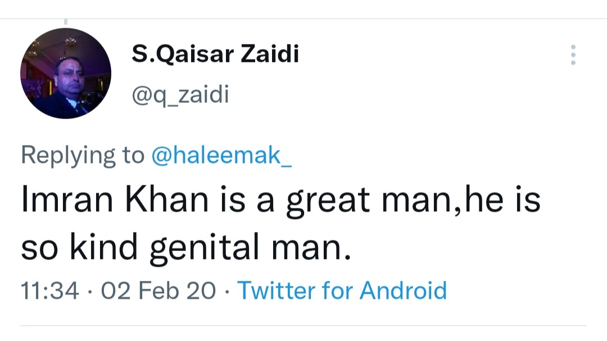Open the three-dot more options menu

(573, 55)
